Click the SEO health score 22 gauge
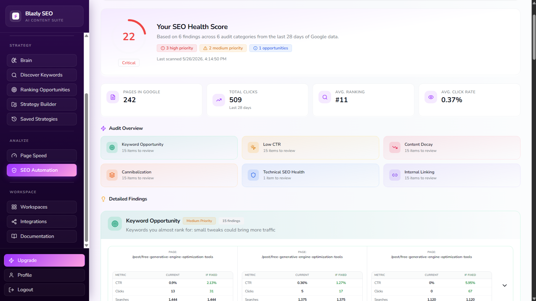Viewport: 536px width, 301px height. click(x=129, y=36)
